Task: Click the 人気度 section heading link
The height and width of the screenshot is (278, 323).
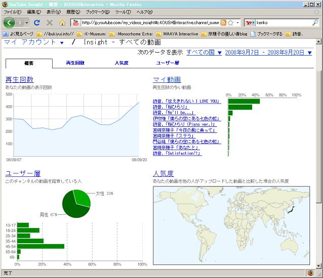Action: point(164,173)
